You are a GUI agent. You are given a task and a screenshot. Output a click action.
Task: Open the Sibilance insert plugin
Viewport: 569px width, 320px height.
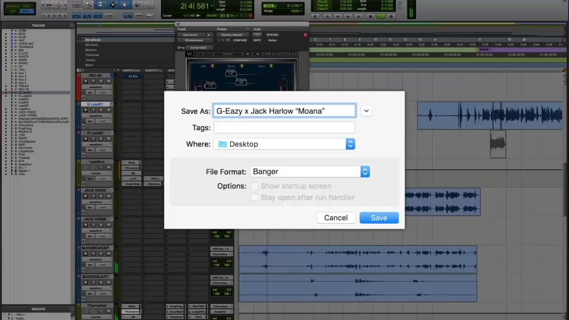point(153,184)
